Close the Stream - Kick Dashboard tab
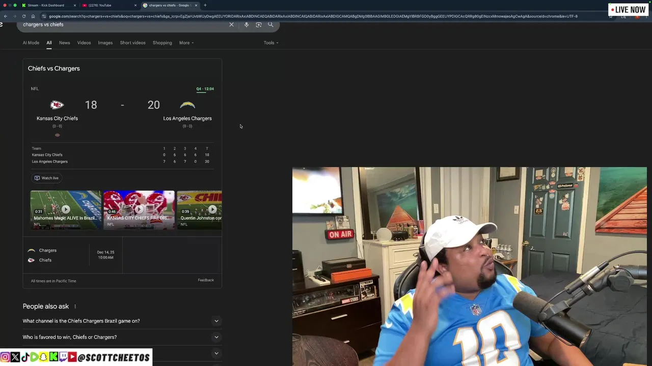 coord(75,5)
